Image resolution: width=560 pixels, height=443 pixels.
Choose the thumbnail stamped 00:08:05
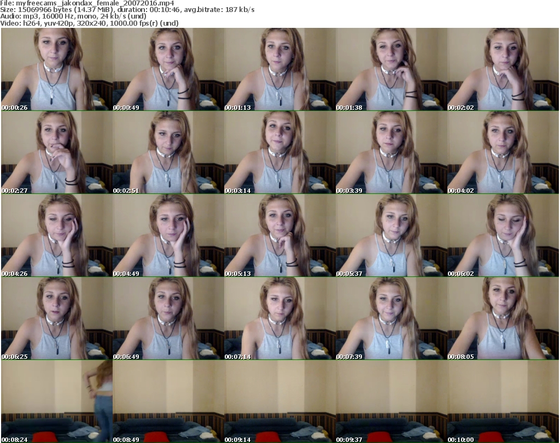pos(503,318)
